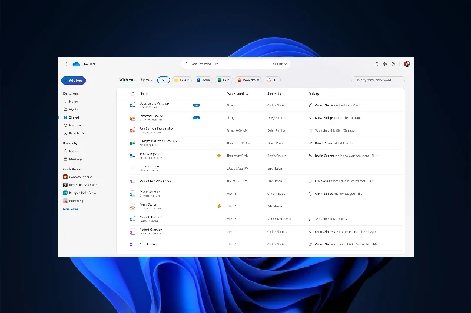
Task: Click the Add New button
Action: [74, 80]
